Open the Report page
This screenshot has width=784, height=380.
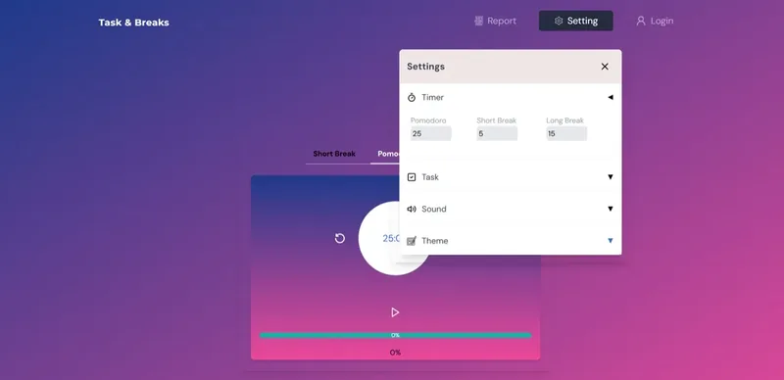pos(495,21)
